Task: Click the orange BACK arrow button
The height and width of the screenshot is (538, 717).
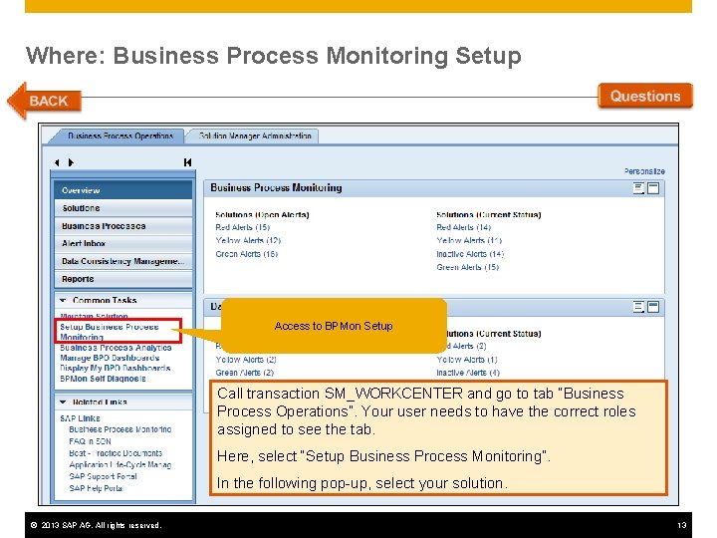Action: coord(45,101)
